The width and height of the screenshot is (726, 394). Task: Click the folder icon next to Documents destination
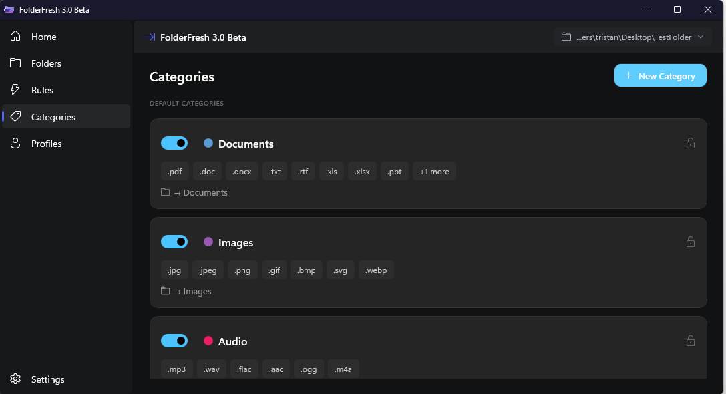click(x=165, y=192)
